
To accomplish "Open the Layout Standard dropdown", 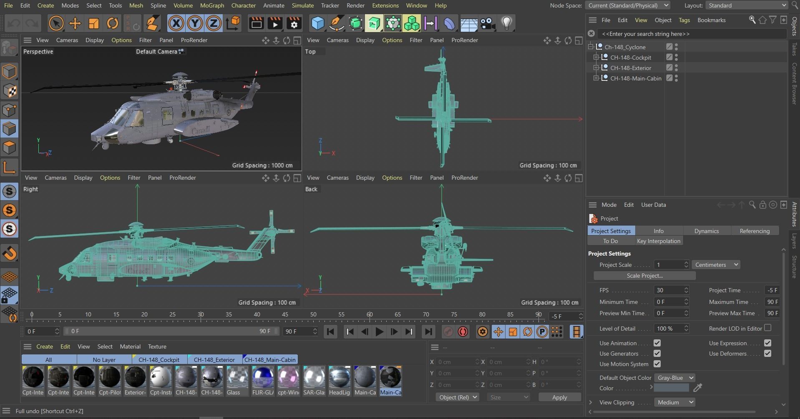I will point(746,5).
